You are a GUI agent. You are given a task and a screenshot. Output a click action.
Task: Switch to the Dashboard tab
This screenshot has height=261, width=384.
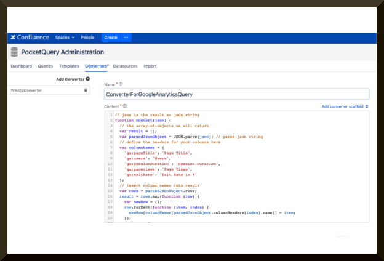click(22, 66)
